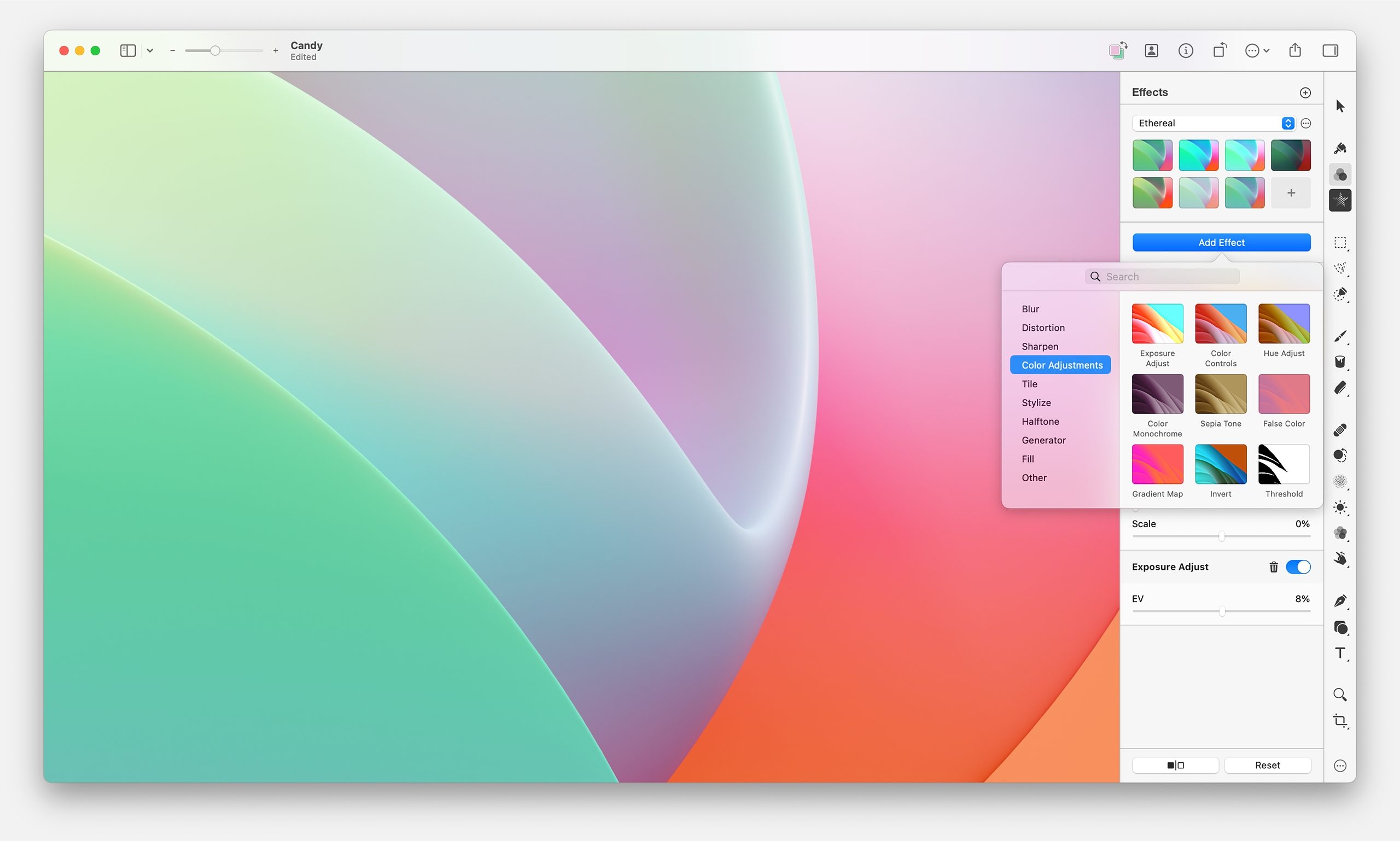Image resolution: width=1400 pixels, height=841 pixels.
Task: Click the Add Effect button
Action: pyautogui.click(x=1221, y=242)
